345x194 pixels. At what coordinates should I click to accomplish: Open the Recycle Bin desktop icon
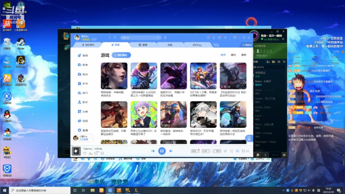coord(7,43)
